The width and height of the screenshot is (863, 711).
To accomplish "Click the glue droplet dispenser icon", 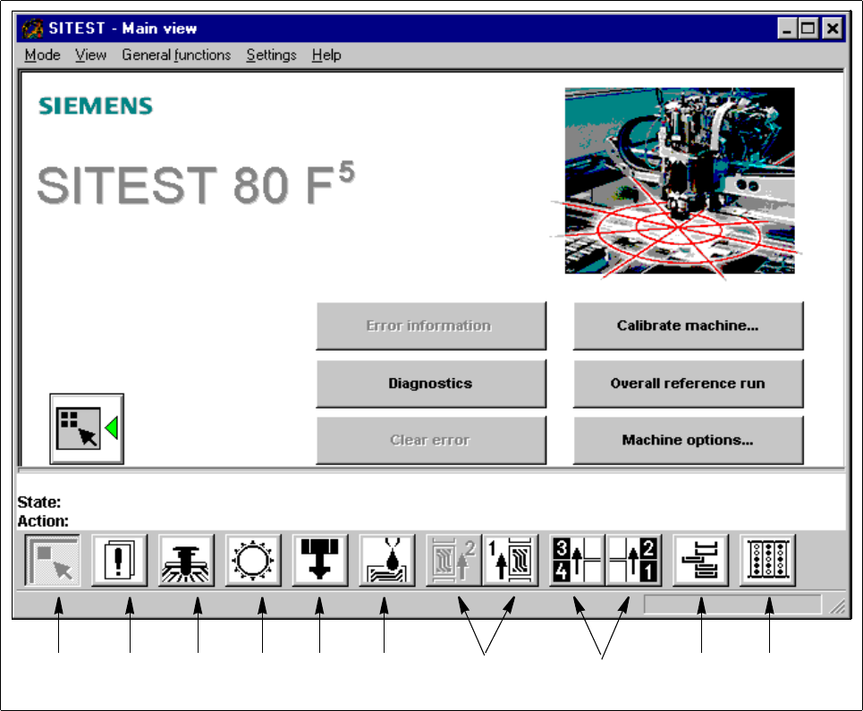I will pos(387,560).
